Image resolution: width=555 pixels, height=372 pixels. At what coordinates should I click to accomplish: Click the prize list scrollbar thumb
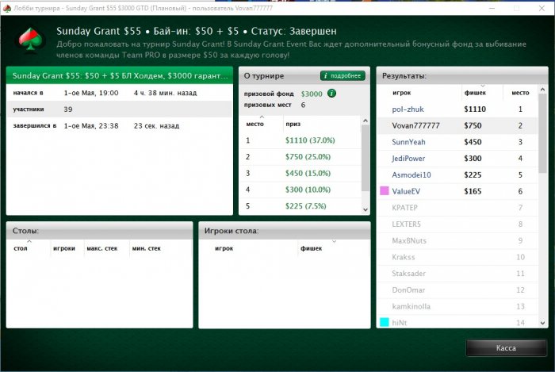(x=366, y=158)
